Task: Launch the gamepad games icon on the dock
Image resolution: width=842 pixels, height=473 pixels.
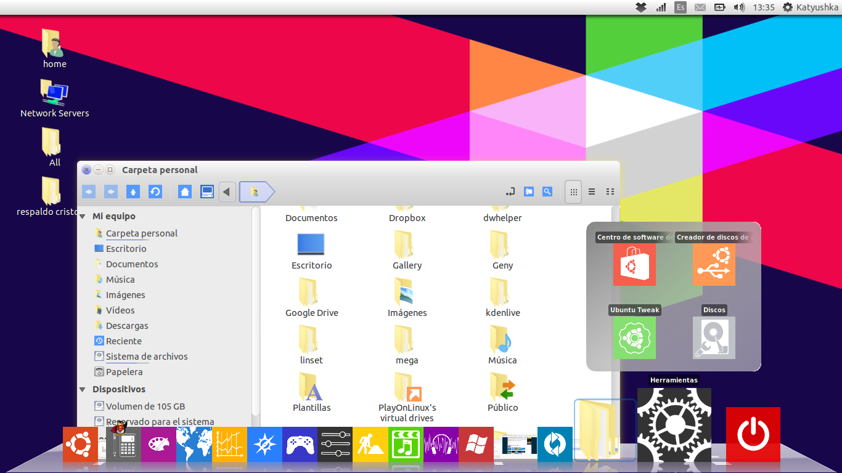Action: (x=300, y=444)
